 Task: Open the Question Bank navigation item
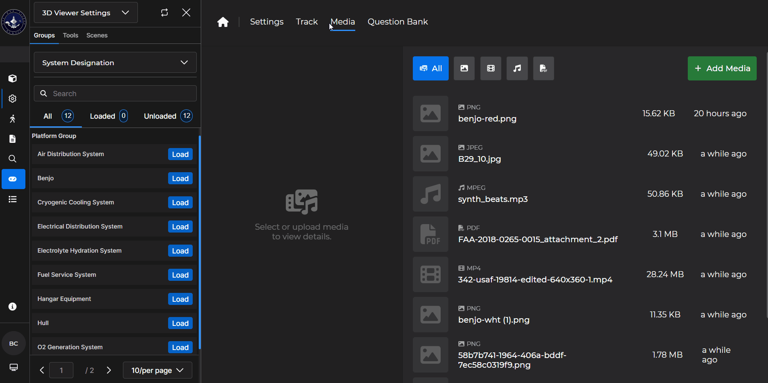[x=398, y=22]
